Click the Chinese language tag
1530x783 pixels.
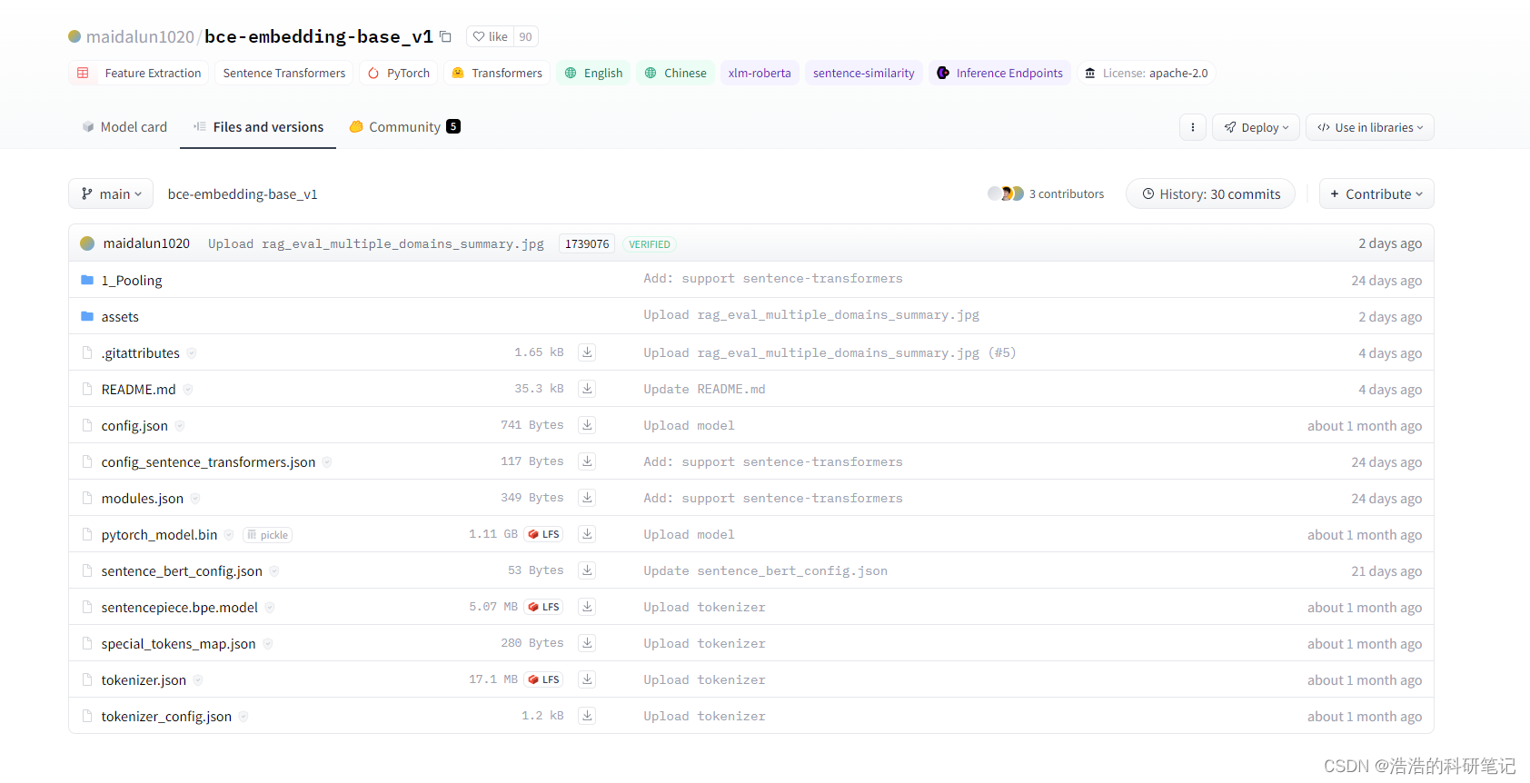pos(676,73)
